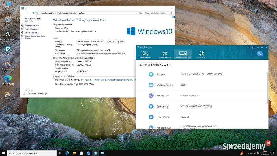Open Ten komputer desktop icon

(x=8, y=6)
